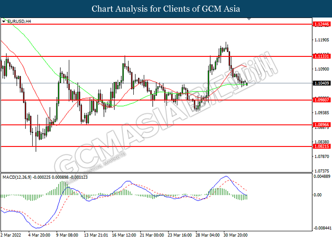Click the 28 Mar 04:00 time label
Image resolution: width=332 pixels, height=237 pixels.
pos(208,235)
